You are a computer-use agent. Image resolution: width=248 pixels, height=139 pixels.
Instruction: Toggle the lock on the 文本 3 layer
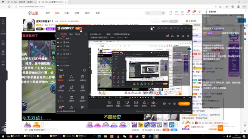[61, 54]
